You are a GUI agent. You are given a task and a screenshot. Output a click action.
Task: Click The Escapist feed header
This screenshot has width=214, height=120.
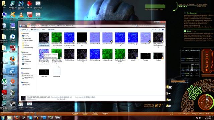pos(192,13)
